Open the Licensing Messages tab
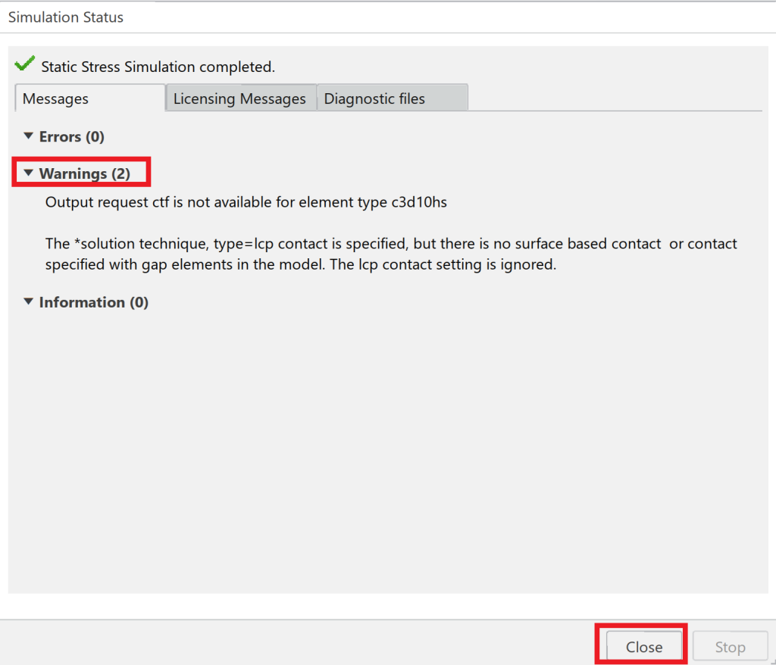The height and width of the screenshot is (665, 776). tap(241, 98)
